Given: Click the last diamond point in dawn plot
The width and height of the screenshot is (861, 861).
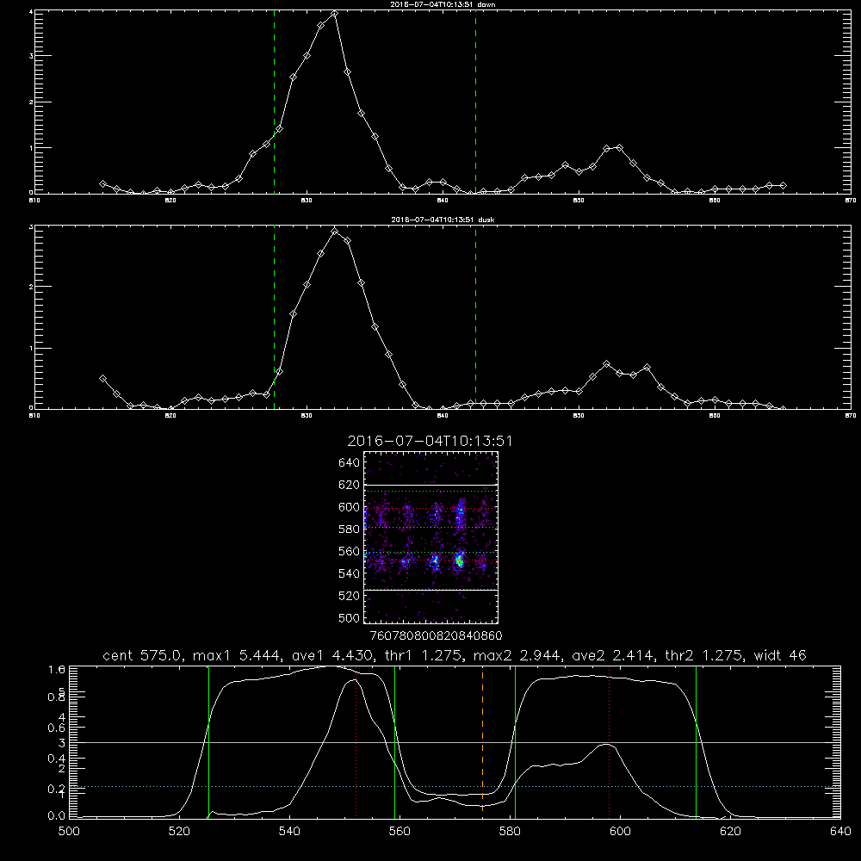Looking at the screenshot, I should tap(783, 186).
